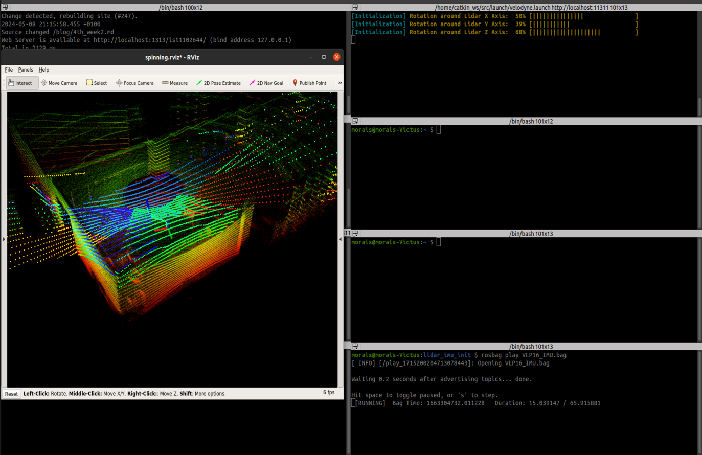The height and width of the screenshot is (455, 702).
Task: Open the Panels menu
Action: (26, 70)
